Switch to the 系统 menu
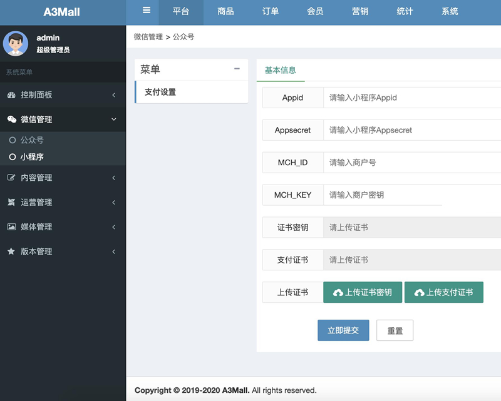Screen dimensions: 501x401 (449, 12)
